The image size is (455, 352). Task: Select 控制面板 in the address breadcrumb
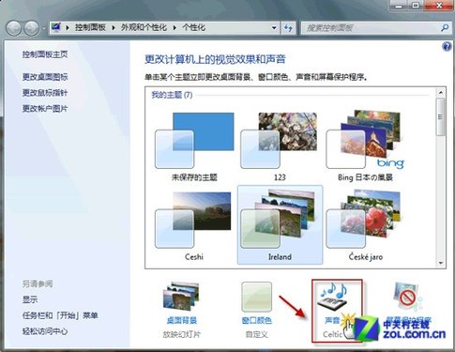(x=90, y=27)
